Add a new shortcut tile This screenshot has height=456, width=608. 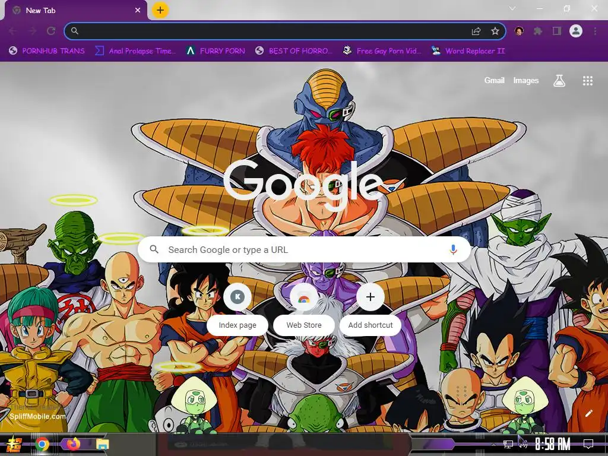370,310
